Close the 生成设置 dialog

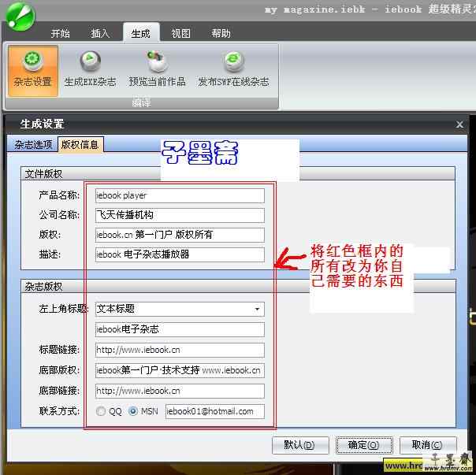[x=459, y=124]
